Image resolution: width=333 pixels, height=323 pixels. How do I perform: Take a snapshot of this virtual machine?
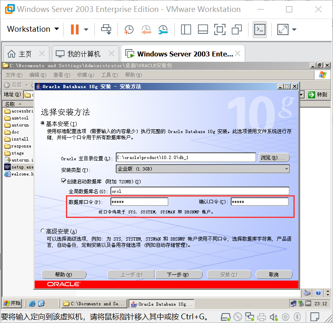click(x=129, y=30)
